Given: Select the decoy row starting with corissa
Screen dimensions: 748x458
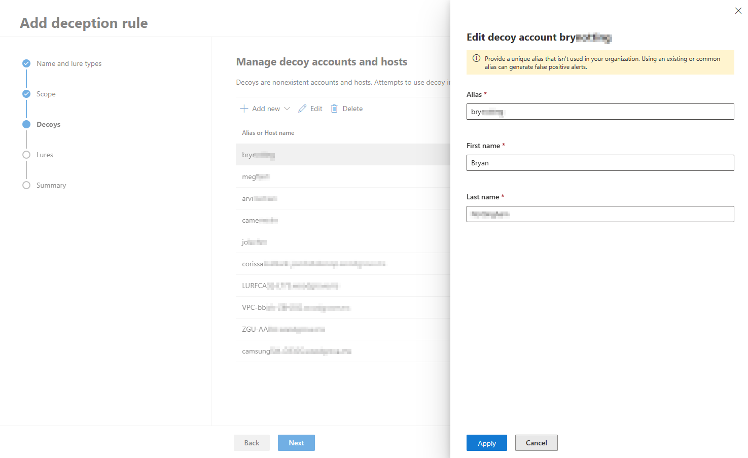Looking at the screenshot, I should point(343,264).
